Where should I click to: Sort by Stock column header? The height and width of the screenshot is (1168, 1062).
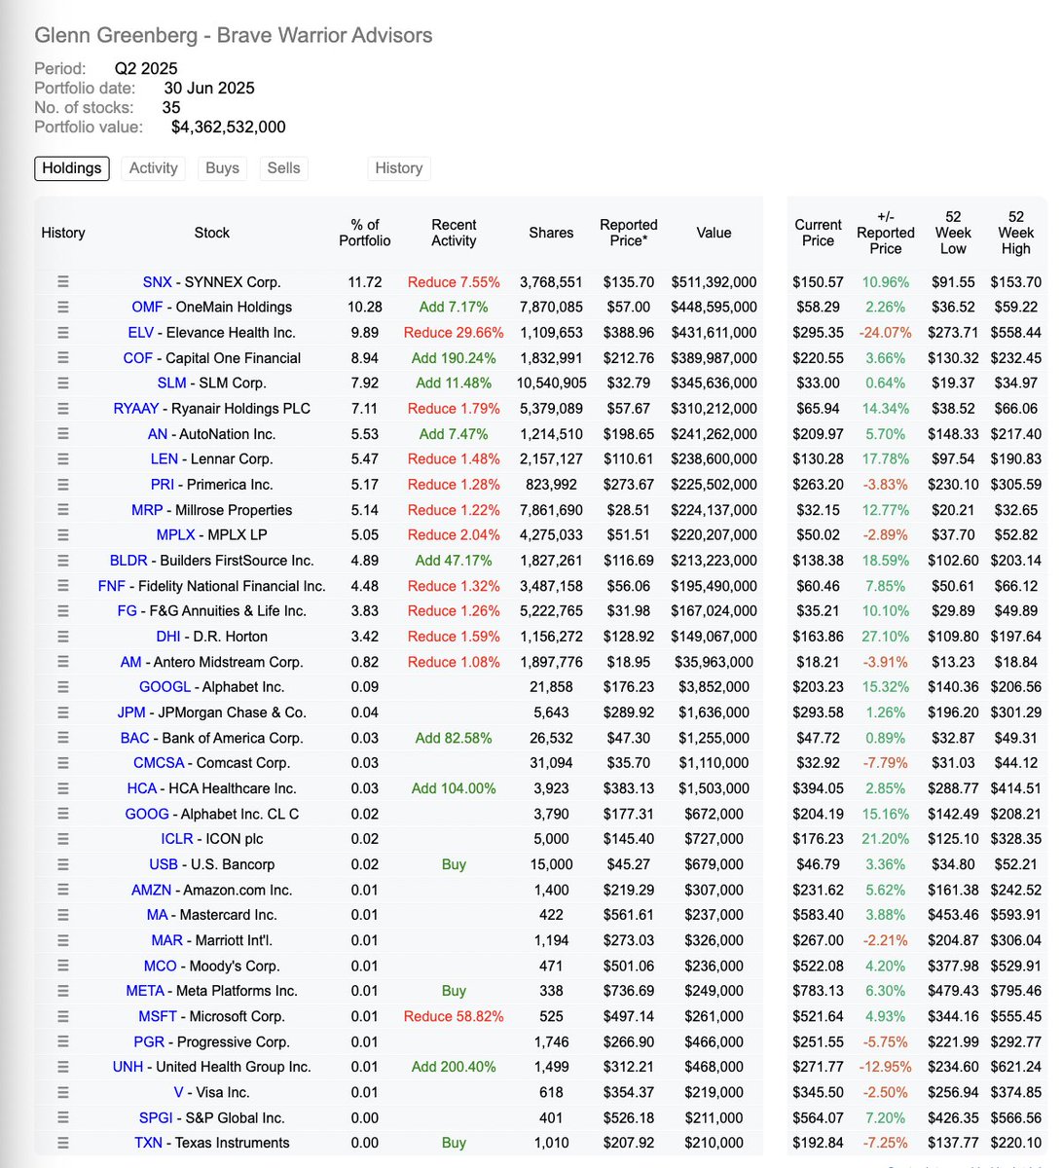[x=211, y=233]
